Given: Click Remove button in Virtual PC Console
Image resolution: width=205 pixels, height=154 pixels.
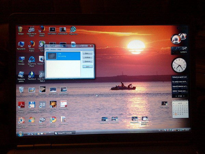Looking at the screenshot, I should pyautogui.click(x=87, y=61).
